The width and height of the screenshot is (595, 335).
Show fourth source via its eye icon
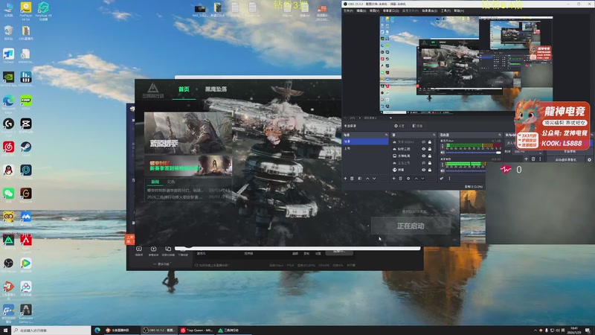[423, 163]
